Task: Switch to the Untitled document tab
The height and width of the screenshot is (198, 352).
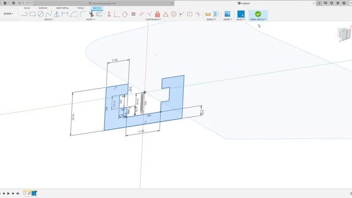Action: coord(244,3)
